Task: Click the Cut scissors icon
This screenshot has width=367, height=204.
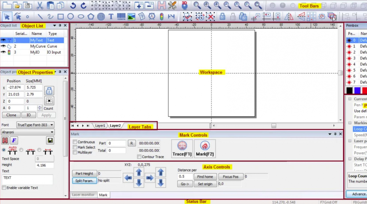Action: point(40,5)
